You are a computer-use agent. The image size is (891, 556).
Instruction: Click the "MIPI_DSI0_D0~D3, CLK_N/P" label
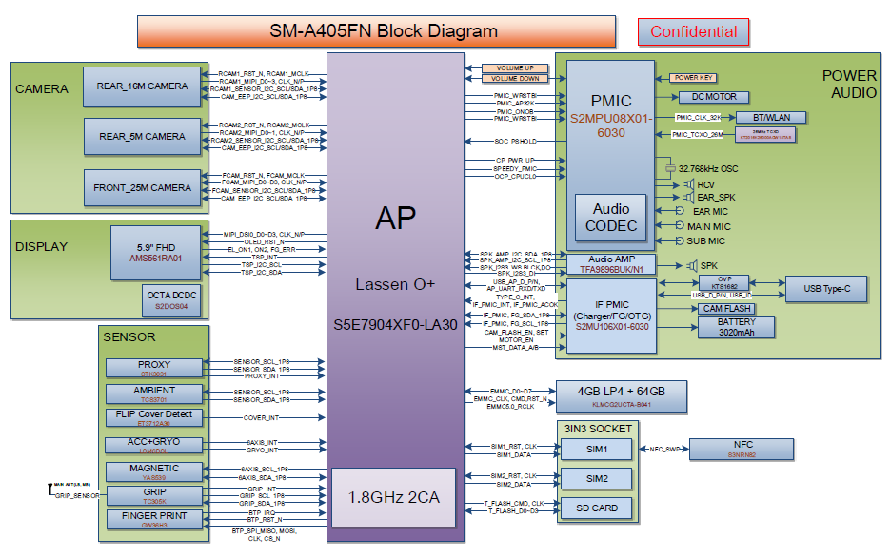(x=264, y=234)
